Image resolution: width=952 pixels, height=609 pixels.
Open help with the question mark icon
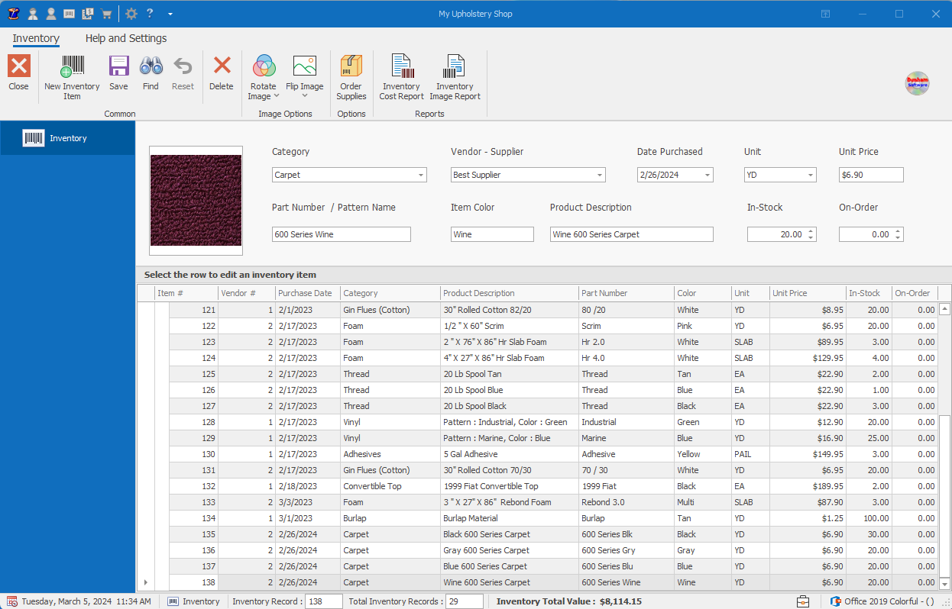pyautogui.click(x=150, y=13)
